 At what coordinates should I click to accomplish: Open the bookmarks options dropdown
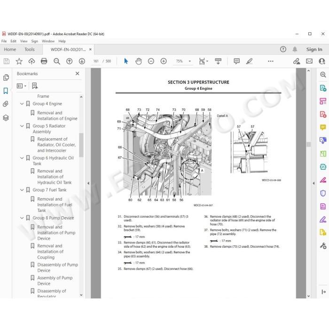[x=22, y=86]
